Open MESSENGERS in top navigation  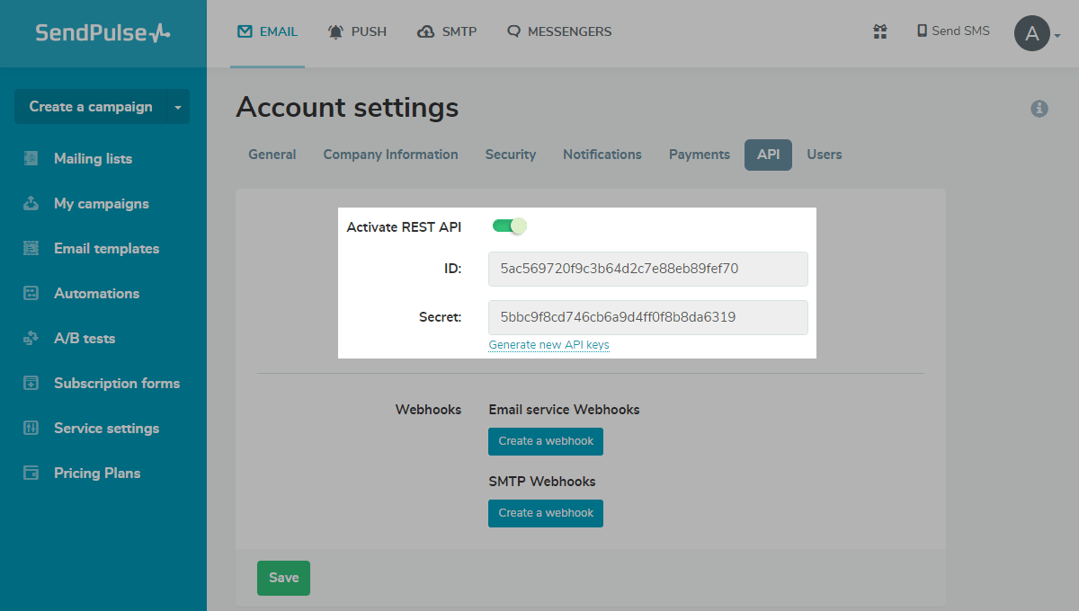point(559,31)
